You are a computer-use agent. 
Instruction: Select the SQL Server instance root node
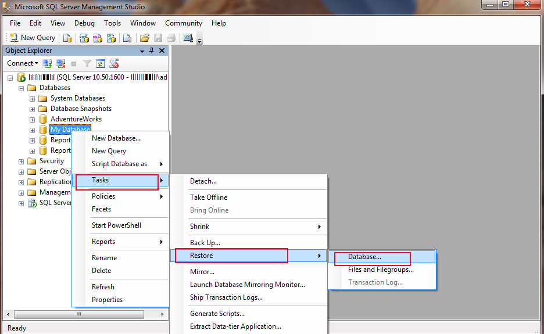pyautogui.click(x=98, y=77)
